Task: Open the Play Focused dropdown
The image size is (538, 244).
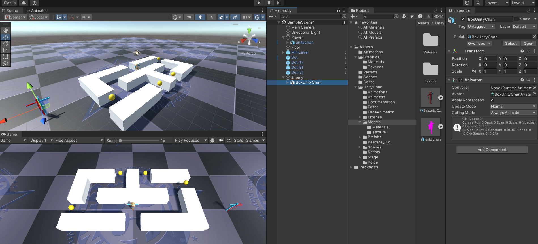Action: 191,140
